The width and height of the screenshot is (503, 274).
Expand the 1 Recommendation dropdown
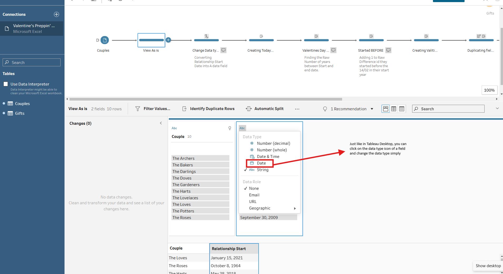[372, 109]
